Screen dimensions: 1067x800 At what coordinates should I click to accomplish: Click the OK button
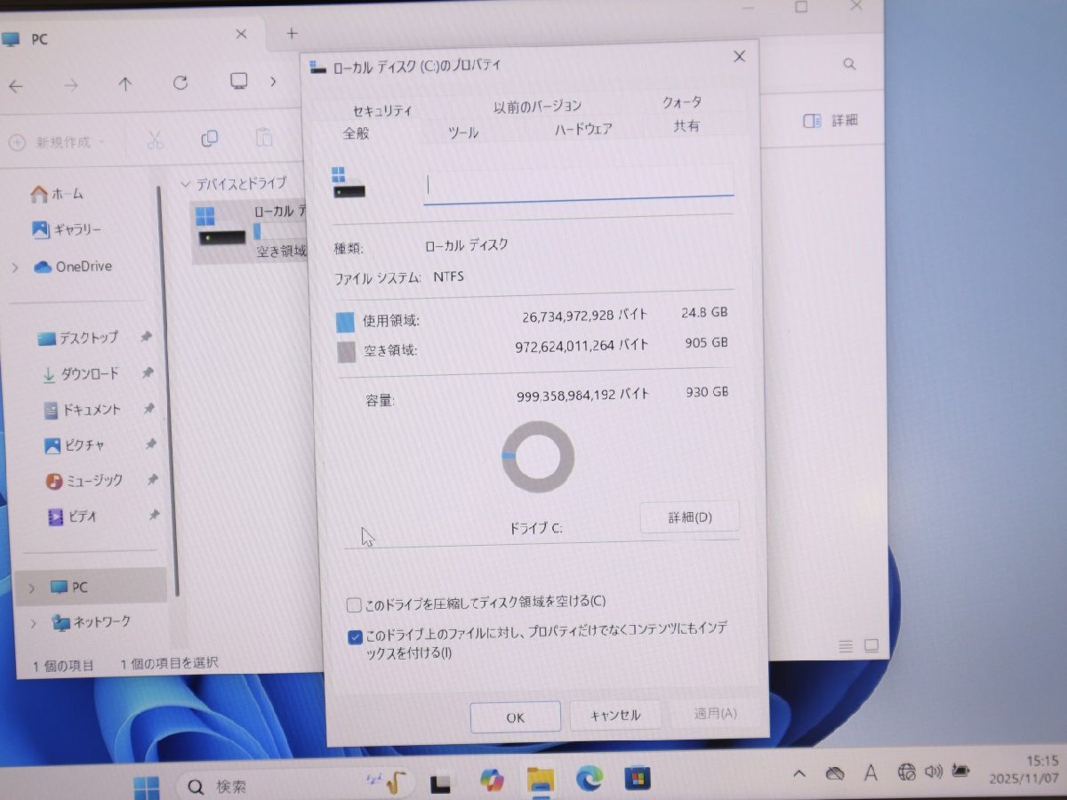[515, 716]
